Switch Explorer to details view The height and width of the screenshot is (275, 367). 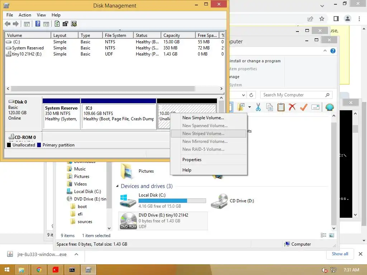point(324,235)
